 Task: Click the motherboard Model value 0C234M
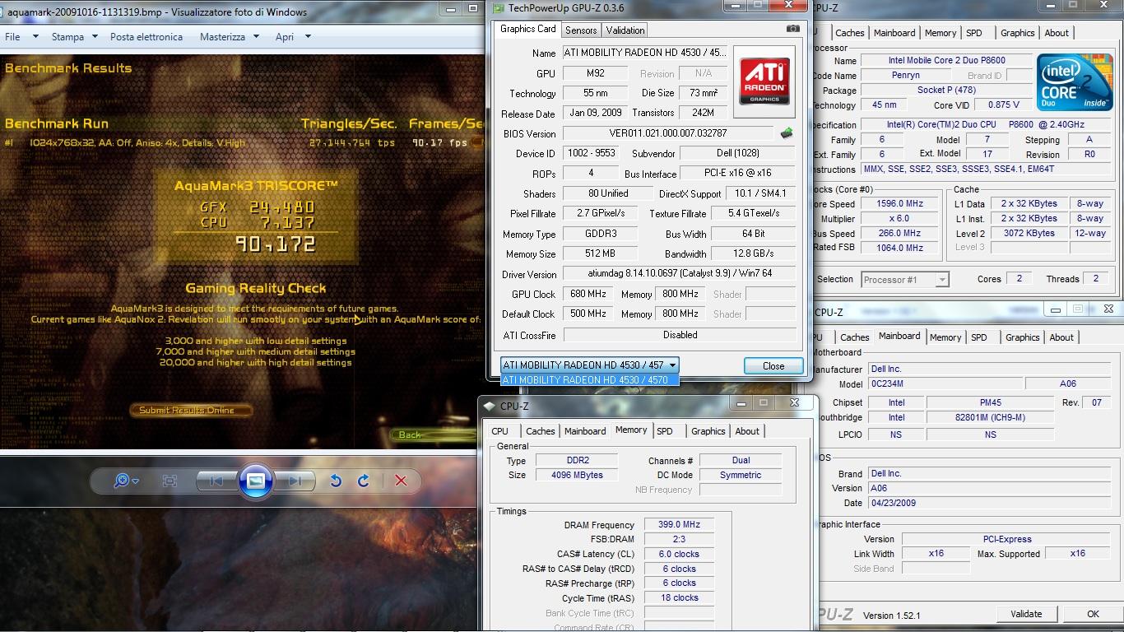(x=947, y=383)
